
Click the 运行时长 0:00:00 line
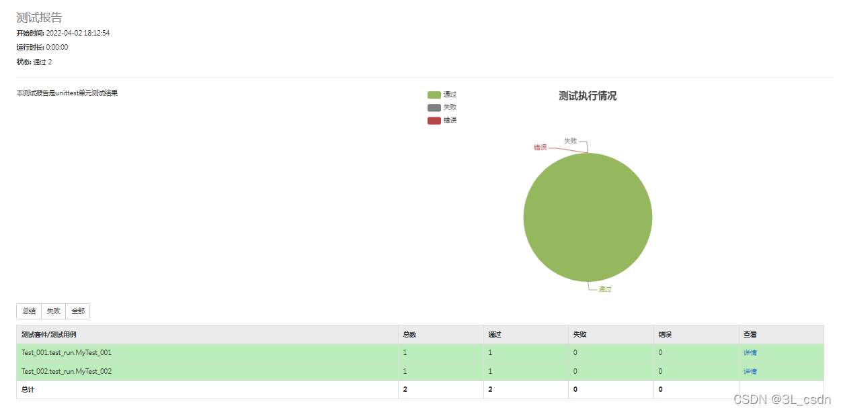[42, 48]
